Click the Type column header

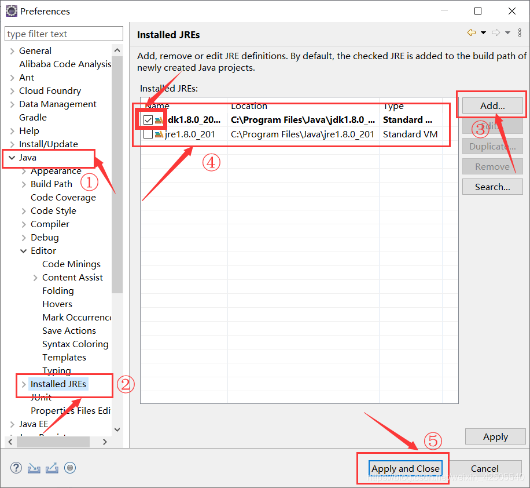point(411,105)
